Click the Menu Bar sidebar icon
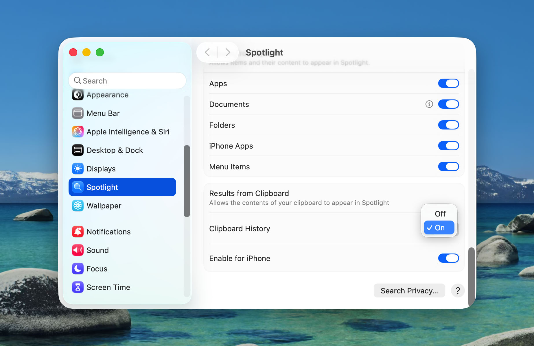 coord(78,113)
